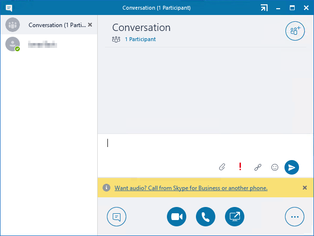The height and width of the screenshot is (236, 314).
Task: Click the info icon in notification bar
Action: [106, 188]
